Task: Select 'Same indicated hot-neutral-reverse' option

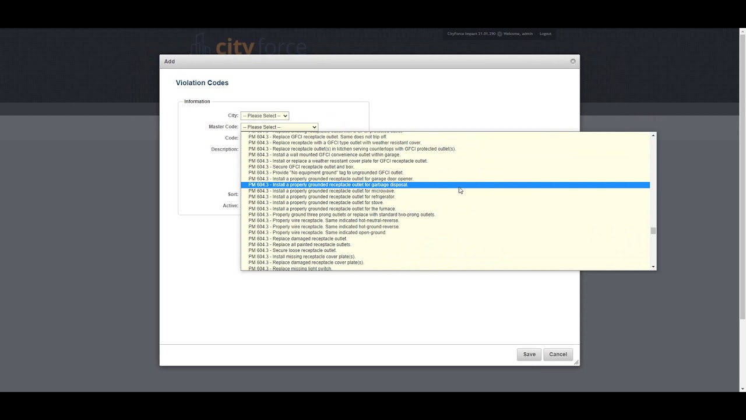Action: point(445,220)
